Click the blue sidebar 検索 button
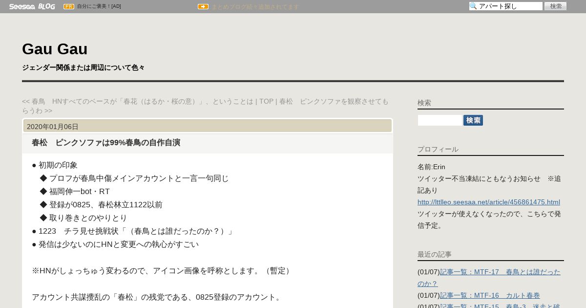586x308 pixels. tap(473, 120)
